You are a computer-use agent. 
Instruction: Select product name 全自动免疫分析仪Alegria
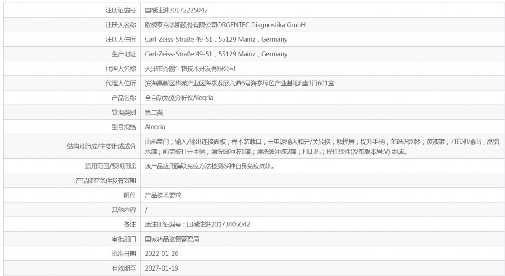[x=179, y=98]
